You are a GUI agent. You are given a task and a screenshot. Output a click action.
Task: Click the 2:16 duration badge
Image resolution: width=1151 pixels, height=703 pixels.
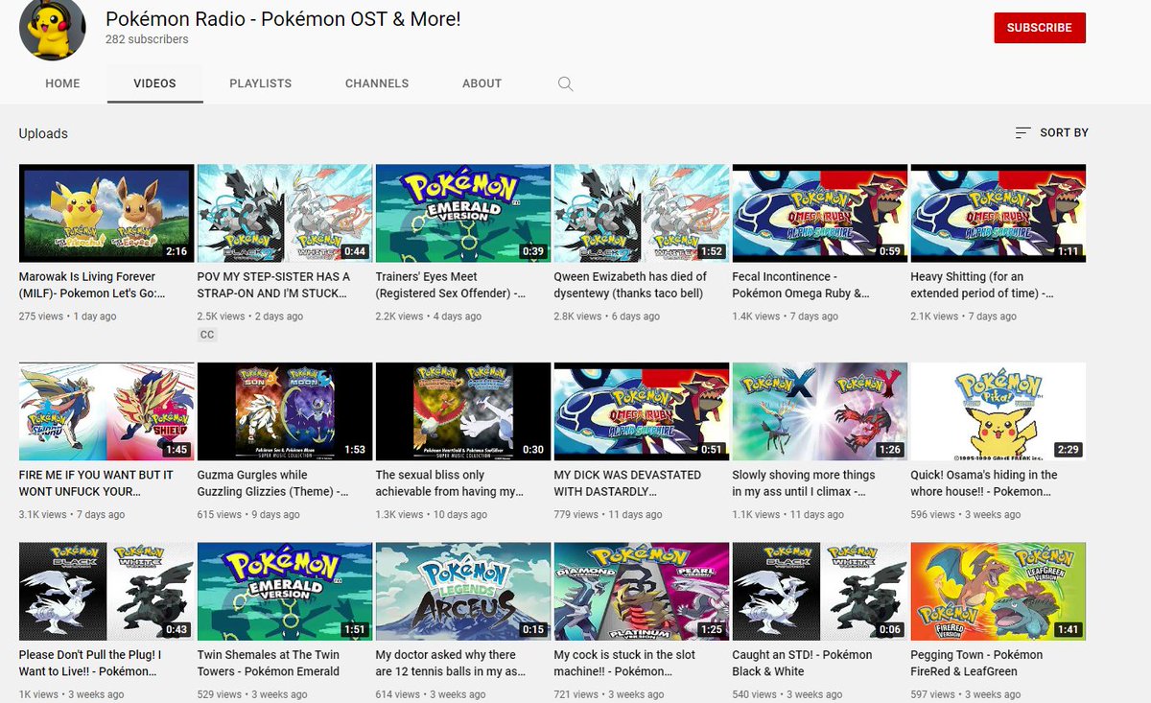click(x=176, y=251)
